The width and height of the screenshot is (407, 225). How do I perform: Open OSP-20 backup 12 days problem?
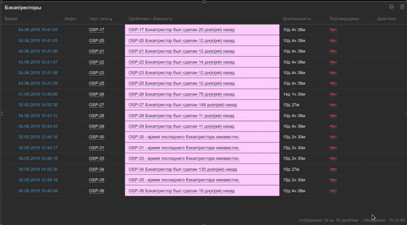tap(181, 41)
